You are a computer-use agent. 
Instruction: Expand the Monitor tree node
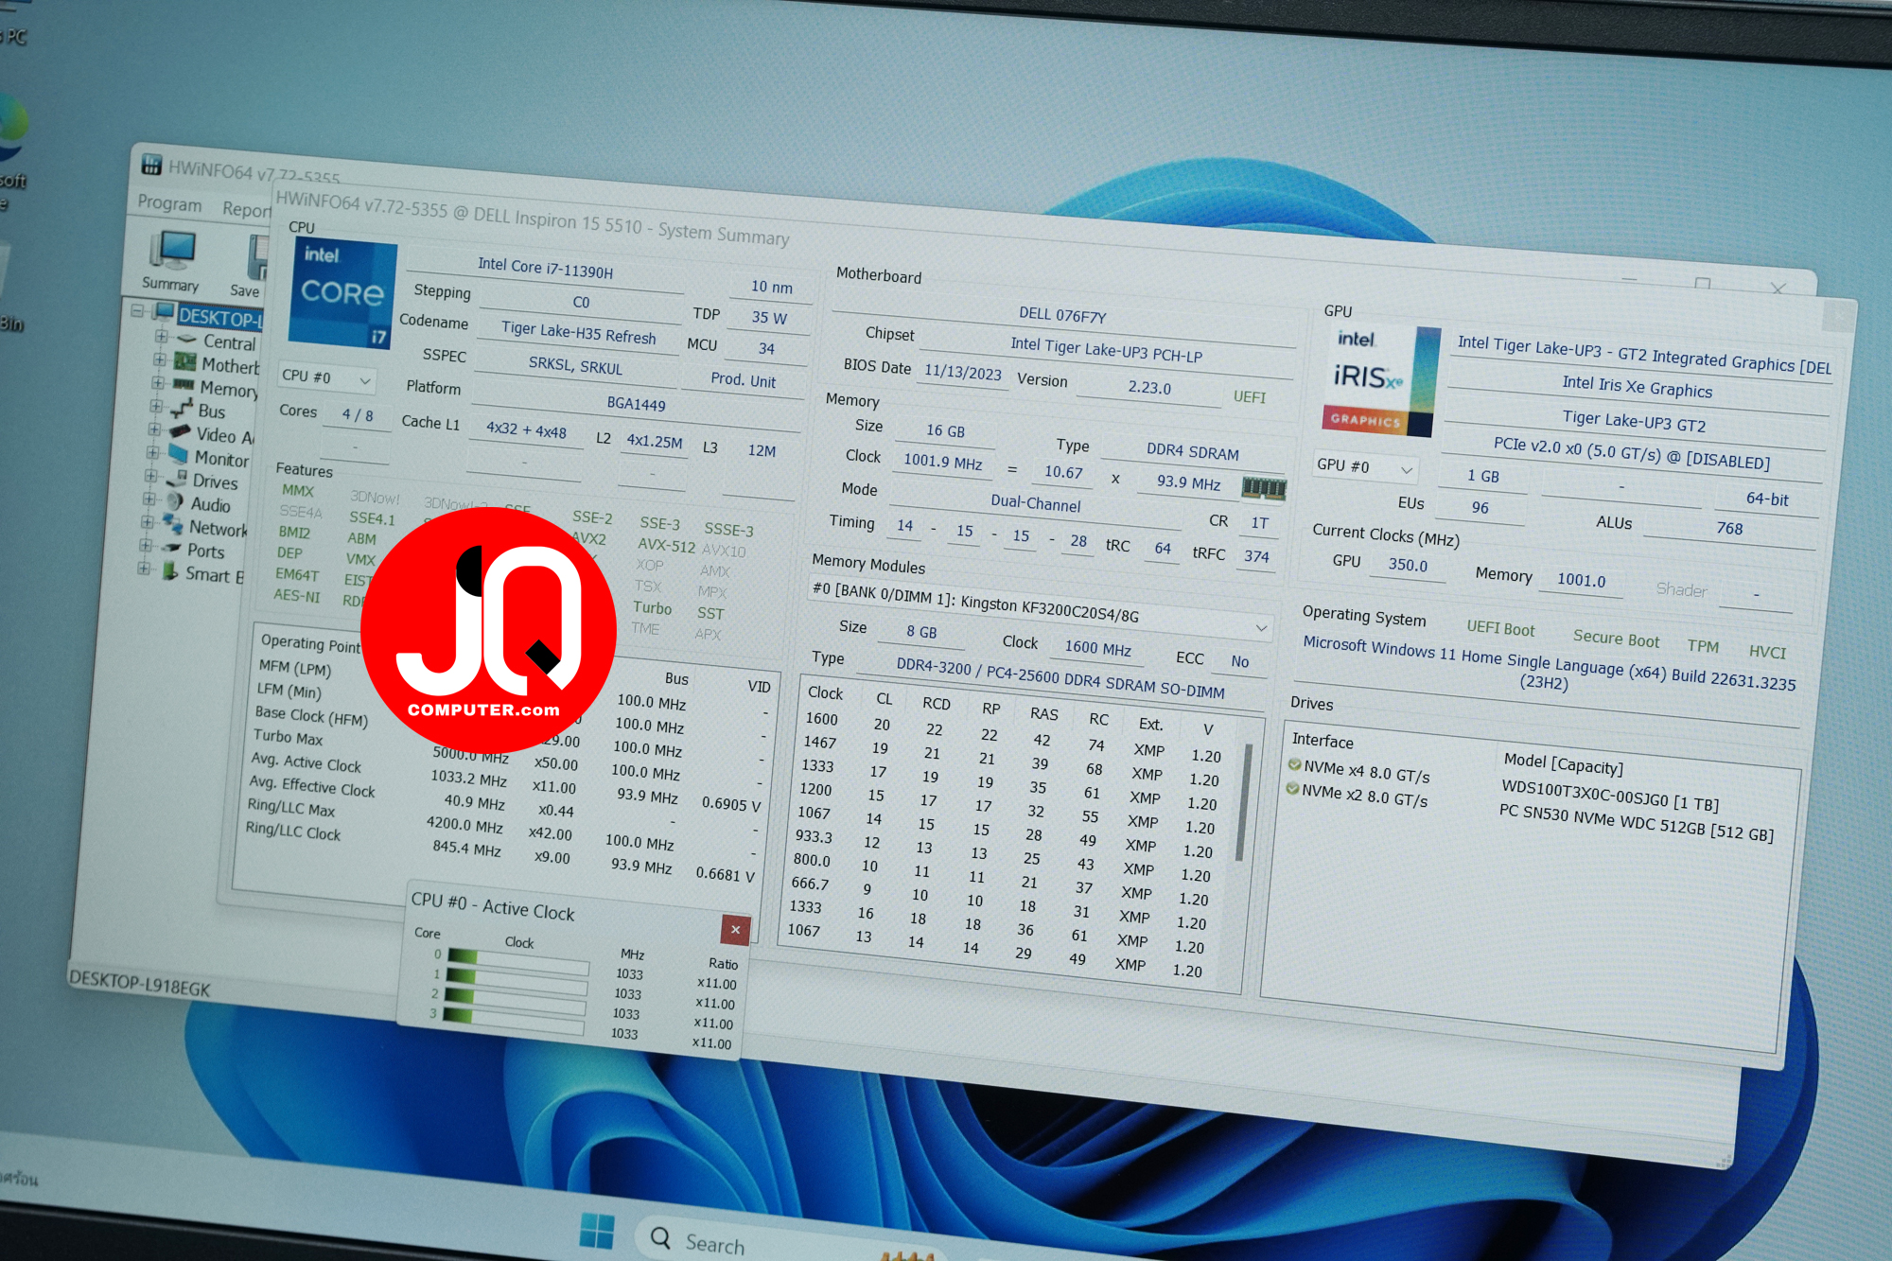[151, 452]
